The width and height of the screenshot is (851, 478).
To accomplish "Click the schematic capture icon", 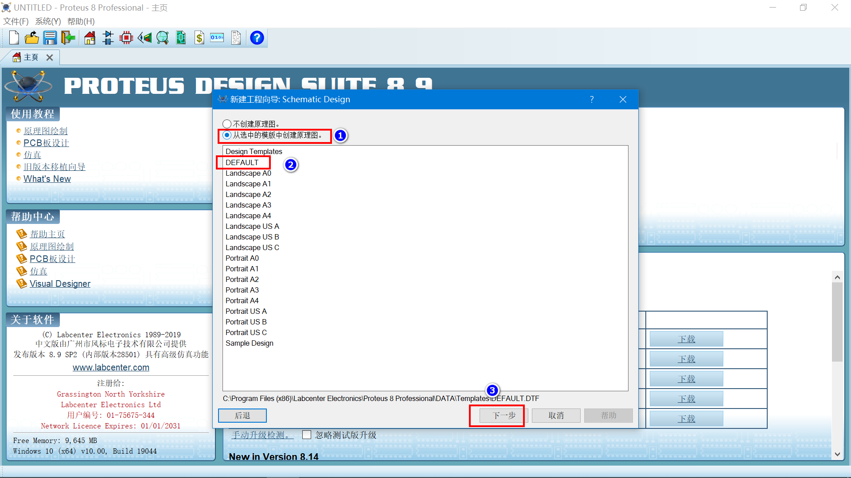I will pyautogui.click(x=108, y=37).
